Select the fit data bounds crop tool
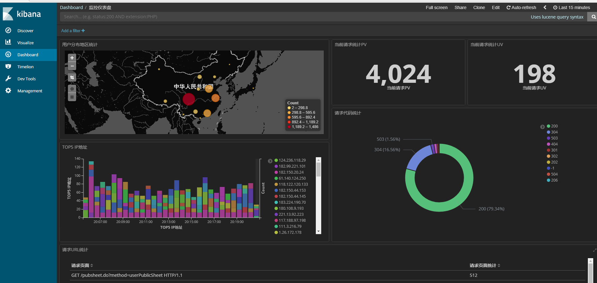The image size is (597, 283). [x=72, y=78]
